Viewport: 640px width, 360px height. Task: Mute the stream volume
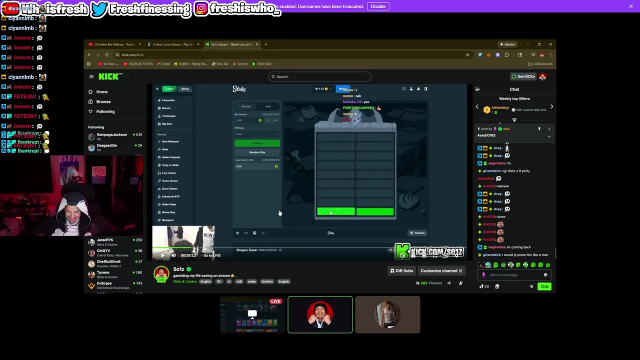(x=173, y=255)
